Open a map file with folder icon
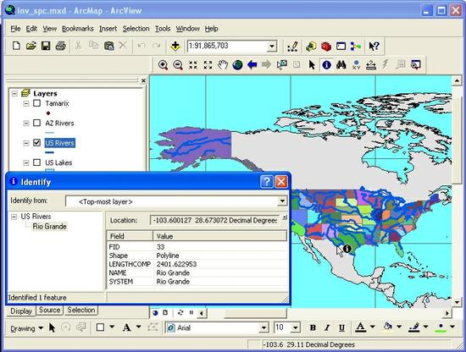 31,47
